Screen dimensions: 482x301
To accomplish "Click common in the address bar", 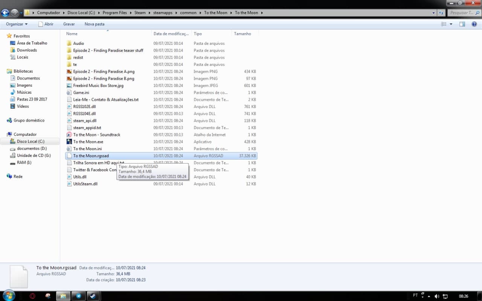I will coord(188,13).
